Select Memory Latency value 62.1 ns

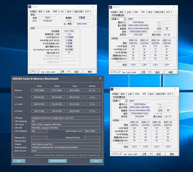[x=92, y=90]
